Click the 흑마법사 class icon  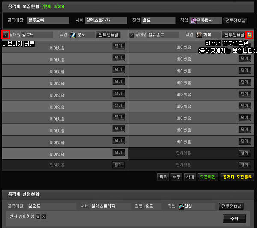point(194,20)
